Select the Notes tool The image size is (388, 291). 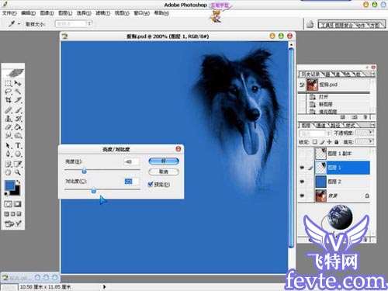coord(9,164)
